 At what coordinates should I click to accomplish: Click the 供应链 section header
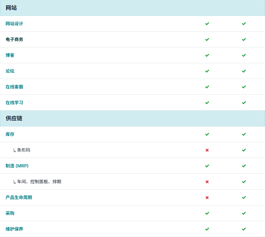click(14, 119)
